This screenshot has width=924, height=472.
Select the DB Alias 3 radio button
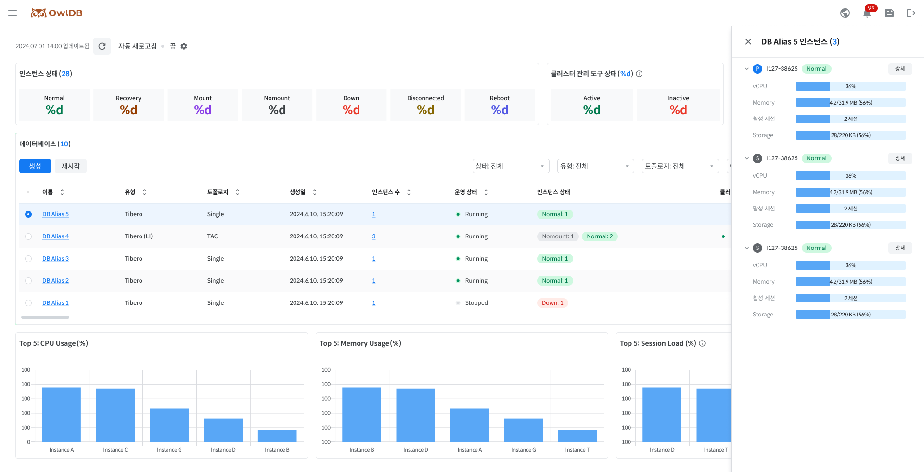(28, 259)
